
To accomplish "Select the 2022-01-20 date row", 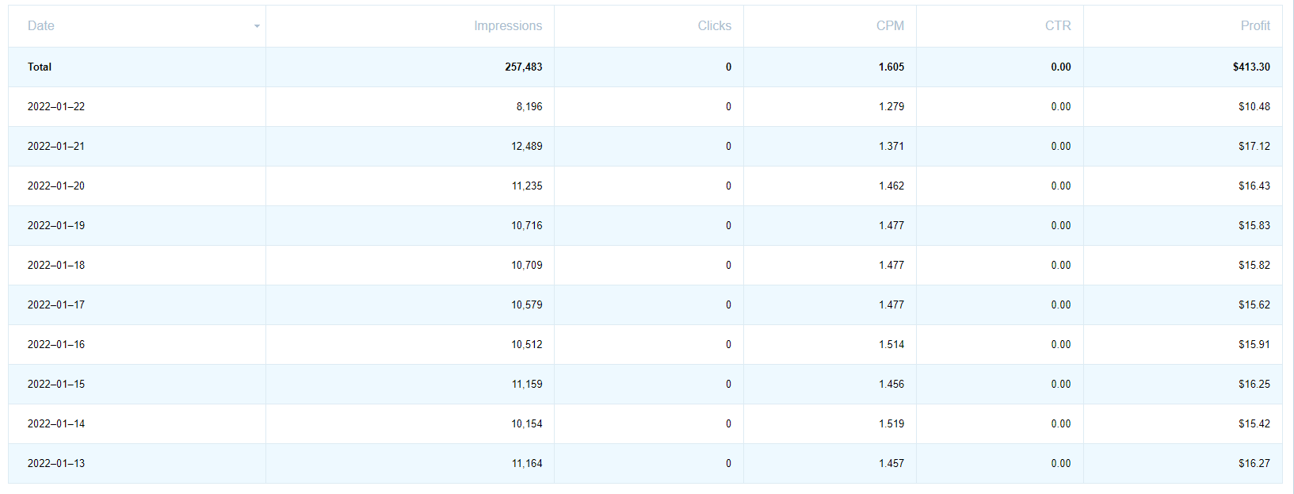I will tap(56, 186).
